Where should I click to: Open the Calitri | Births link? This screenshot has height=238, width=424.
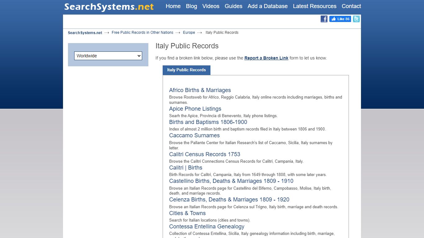186,168
